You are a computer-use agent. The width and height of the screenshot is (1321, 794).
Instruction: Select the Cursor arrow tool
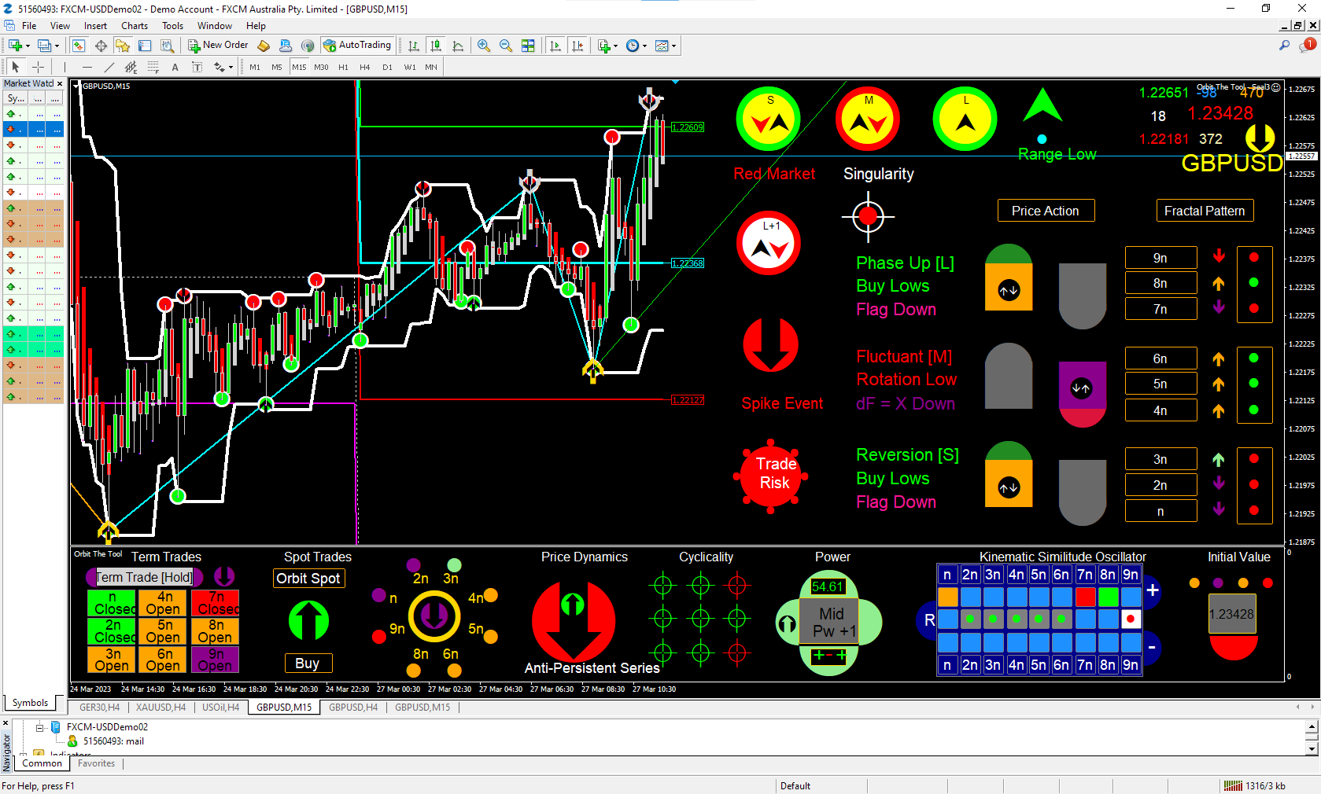15,67
